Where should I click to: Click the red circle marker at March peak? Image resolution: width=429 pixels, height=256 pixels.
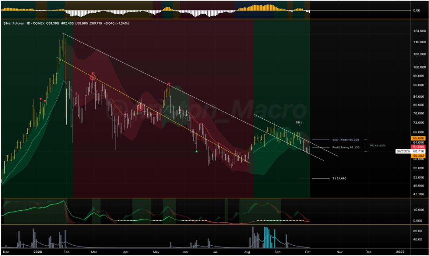(x=93, y=77)
